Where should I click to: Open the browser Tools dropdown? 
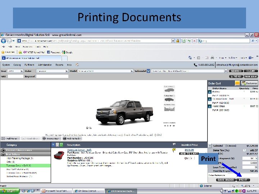pos(243,58)
